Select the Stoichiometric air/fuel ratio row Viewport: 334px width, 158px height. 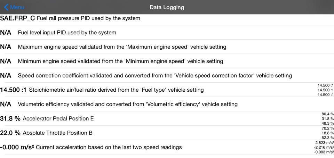(x=116, y=90)
